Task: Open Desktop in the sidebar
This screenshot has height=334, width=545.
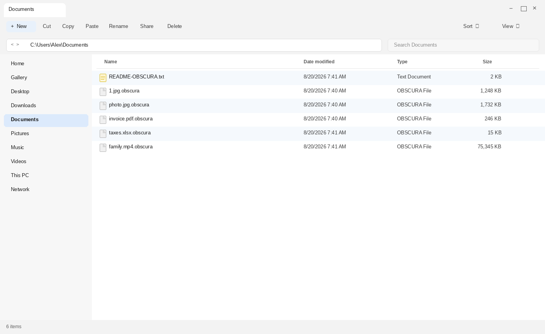Action: 46,92
